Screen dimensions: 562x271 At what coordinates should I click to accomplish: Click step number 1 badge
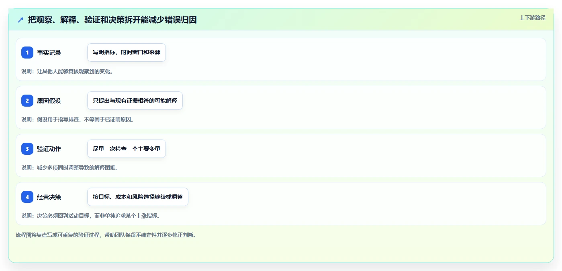27,53
